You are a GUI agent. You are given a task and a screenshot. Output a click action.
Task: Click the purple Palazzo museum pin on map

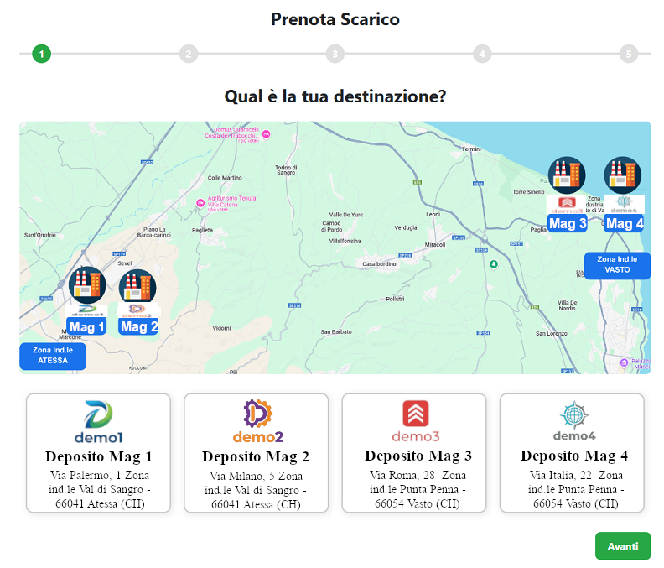click(624, 362)
